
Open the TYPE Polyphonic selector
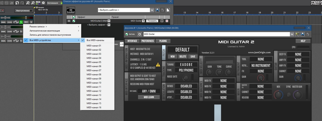click(x=186, y=70)
